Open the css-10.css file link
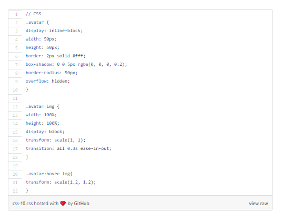This screenshot has width=282, height=222. tap(23, 204)
